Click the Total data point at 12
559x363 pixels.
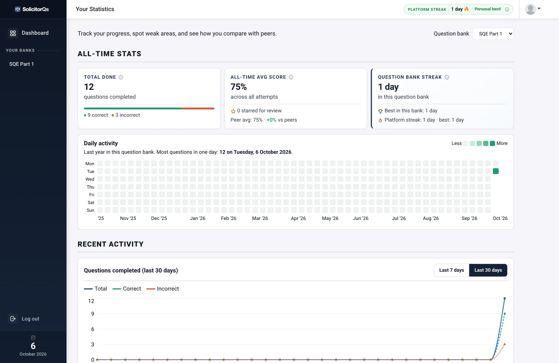[504, 298]
